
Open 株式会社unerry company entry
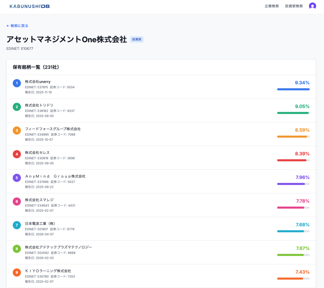tap(38, 82)
